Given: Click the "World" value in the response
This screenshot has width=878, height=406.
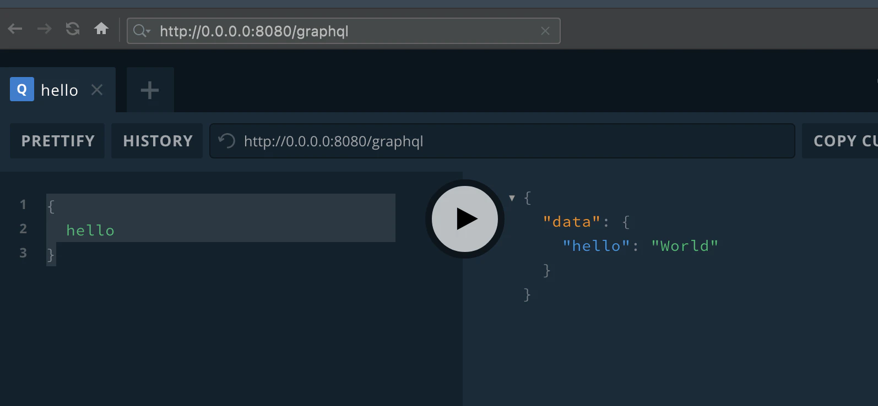Looking at the screenshot, I should tap(685, 246).
